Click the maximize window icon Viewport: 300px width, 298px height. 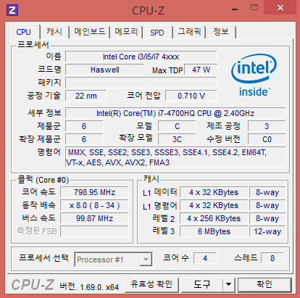[254, 8]
